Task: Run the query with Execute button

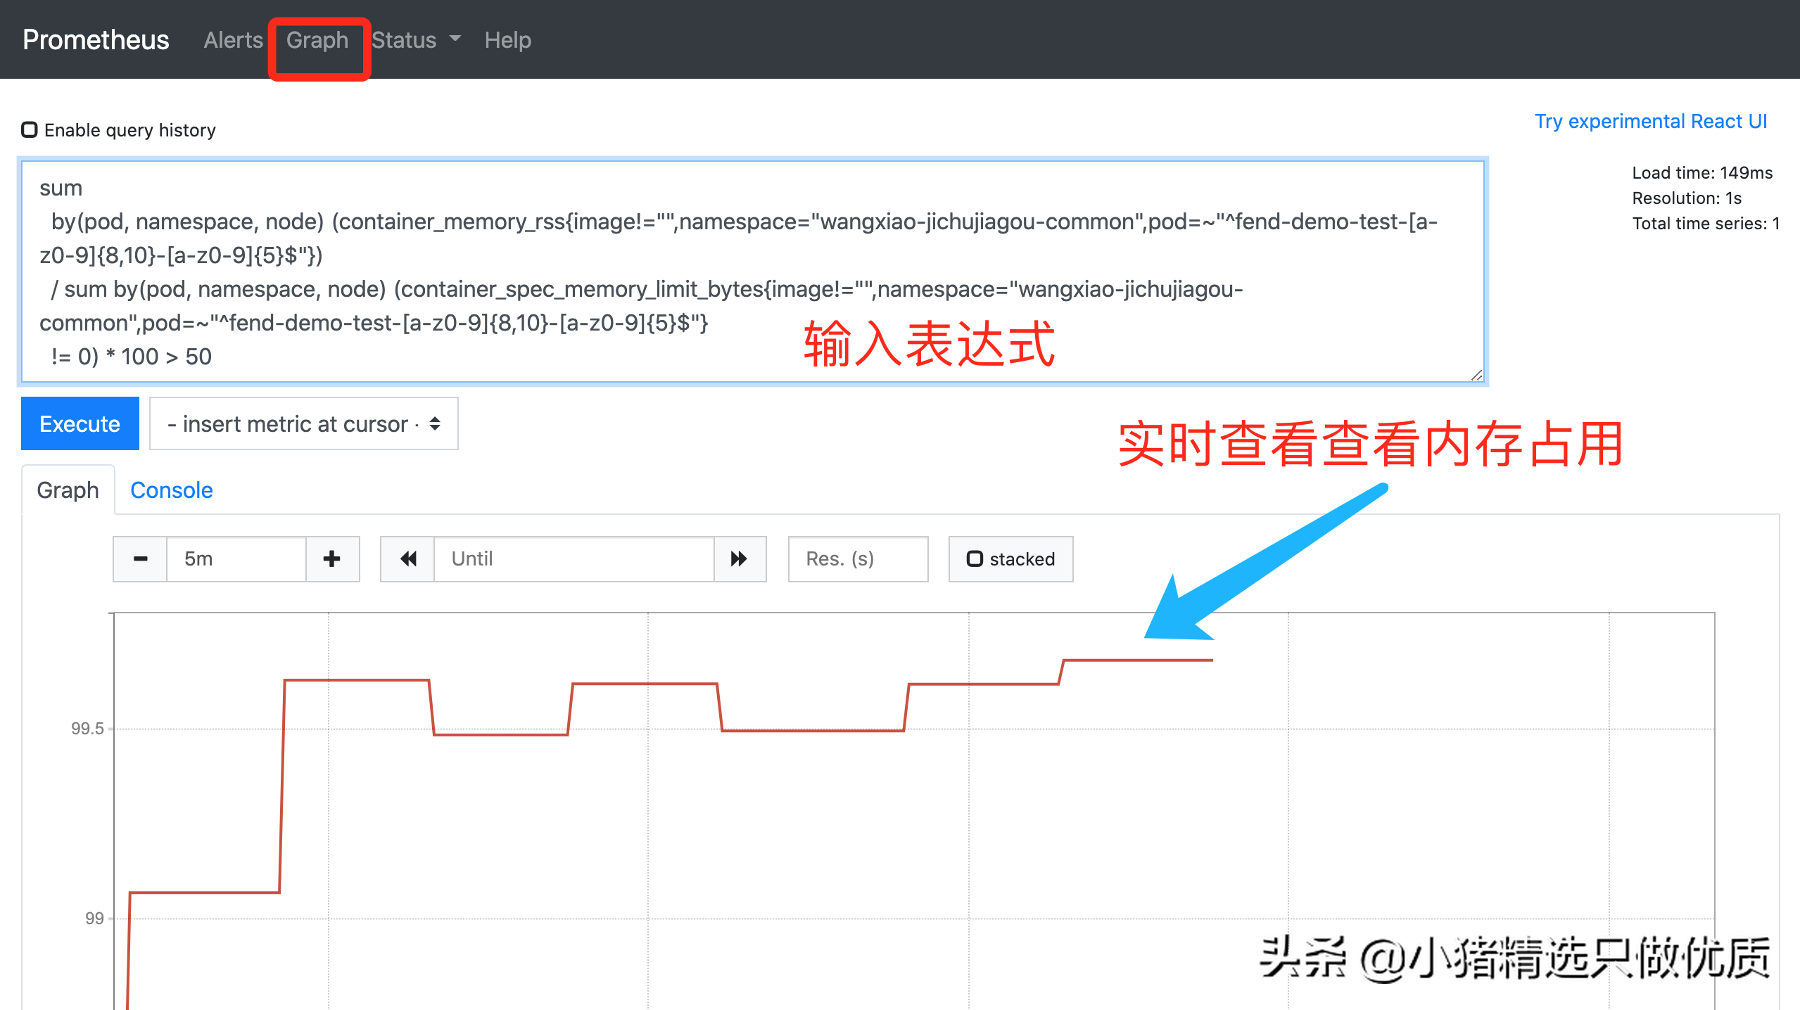Action: [80, 423]
